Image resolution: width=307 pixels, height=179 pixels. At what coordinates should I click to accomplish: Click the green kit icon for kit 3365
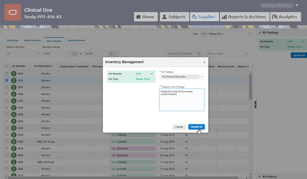tap(14, 169)
